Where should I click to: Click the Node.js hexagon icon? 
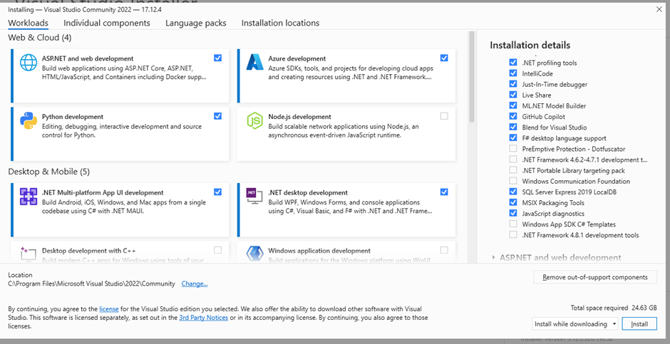[x=254, y=120]
